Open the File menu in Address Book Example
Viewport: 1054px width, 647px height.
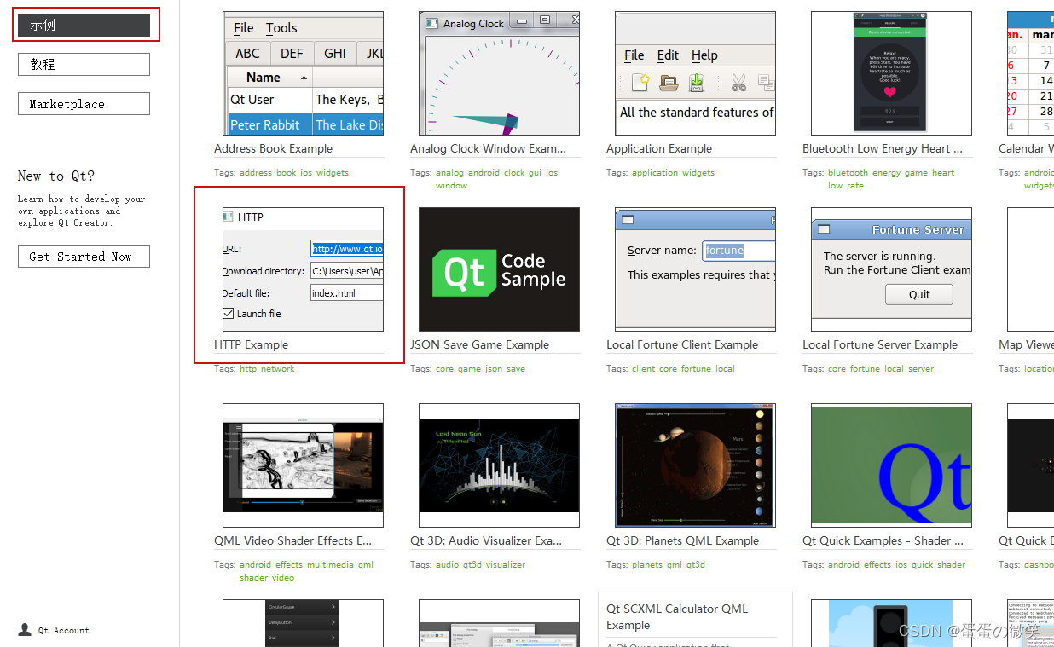coord(242,28)
